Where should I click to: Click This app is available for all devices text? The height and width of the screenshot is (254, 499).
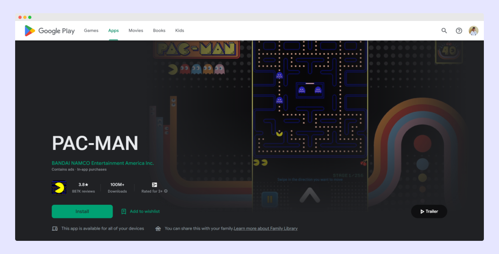click(102, 229)
